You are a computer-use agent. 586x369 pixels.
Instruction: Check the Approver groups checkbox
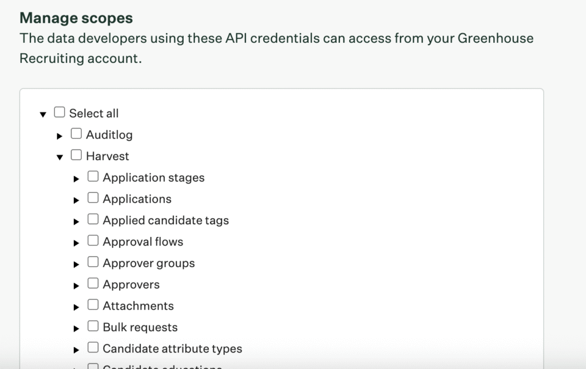point(93,262)
